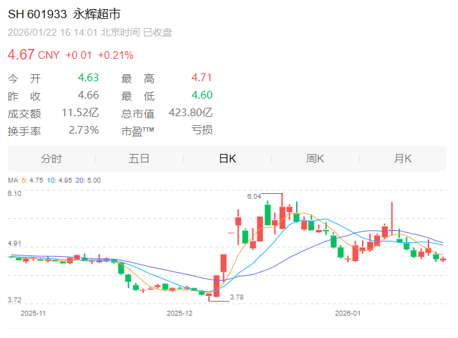
Task: Open the 五日 five-day chart tab
Action: [x=139, y=159]
